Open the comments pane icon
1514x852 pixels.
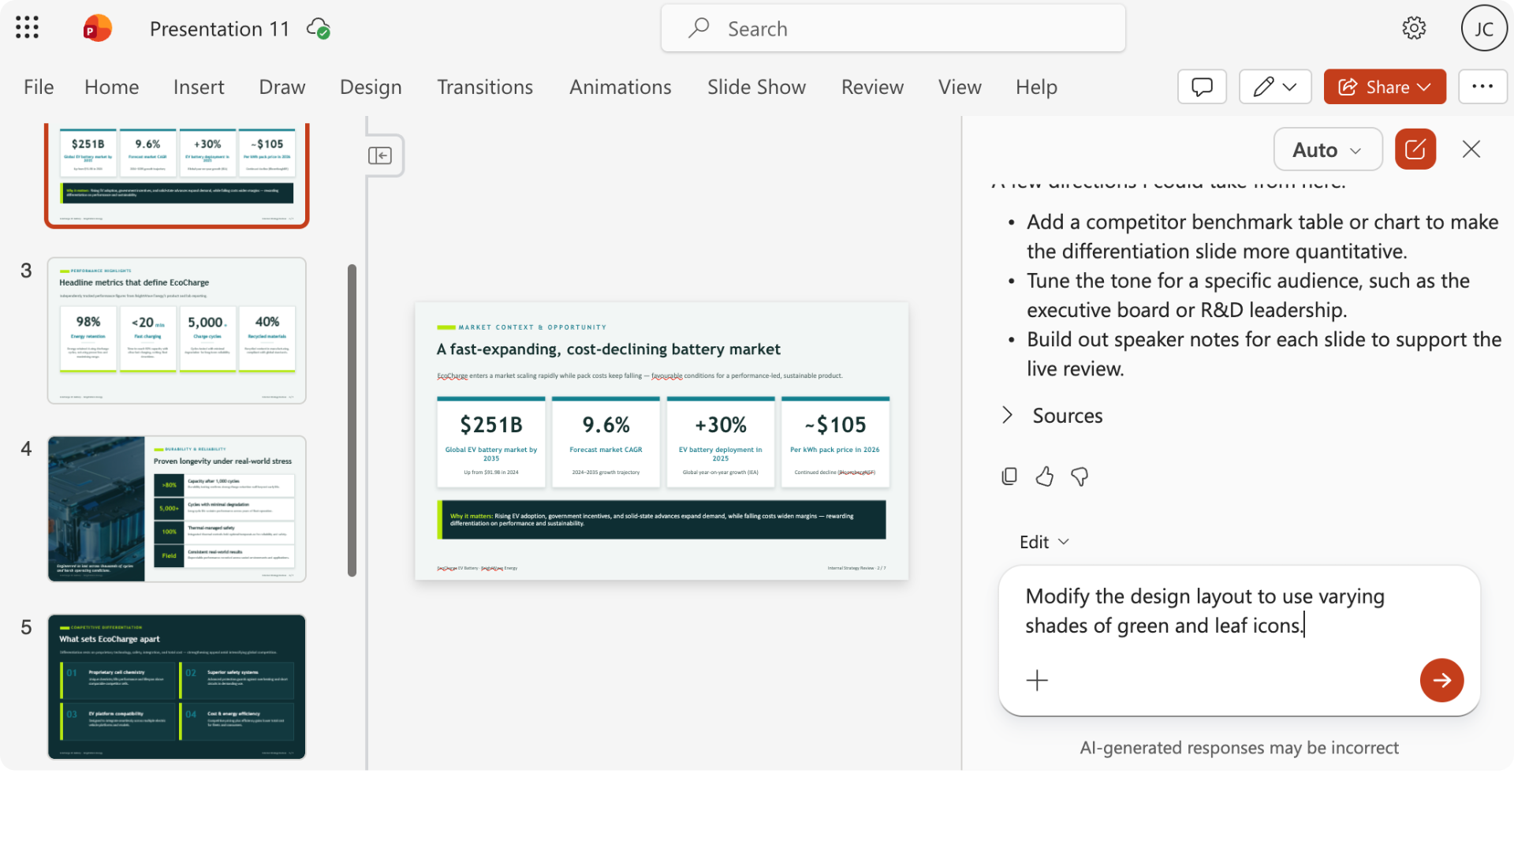pyautogui.click(x=1202, y=87)
